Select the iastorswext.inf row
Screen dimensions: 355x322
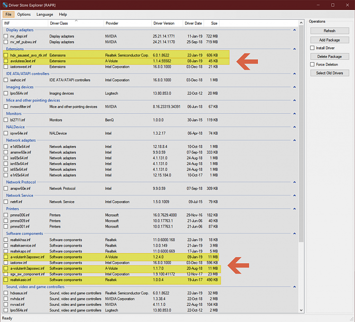point(111,67)
